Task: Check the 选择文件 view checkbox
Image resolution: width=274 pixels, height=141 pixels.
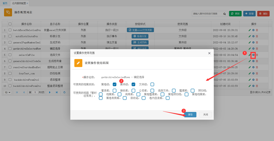Action: (x=174, y=90)
